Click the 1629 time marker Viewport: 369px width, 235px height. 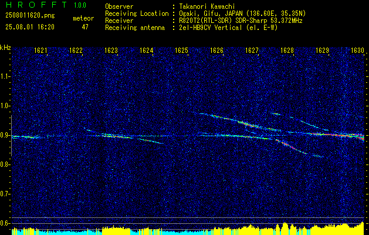click(x=322, y=50)
